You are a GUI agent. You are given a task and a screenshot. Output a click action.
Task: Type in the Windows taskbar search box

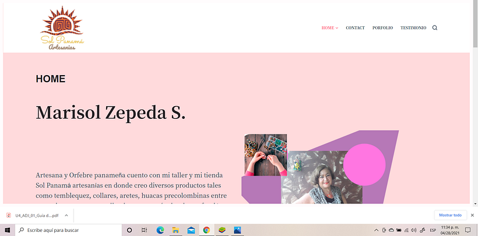pyautogui.click(x=64, y=230)
